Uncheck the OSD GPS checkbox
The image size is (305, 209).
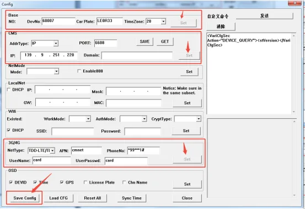point(62,182)
